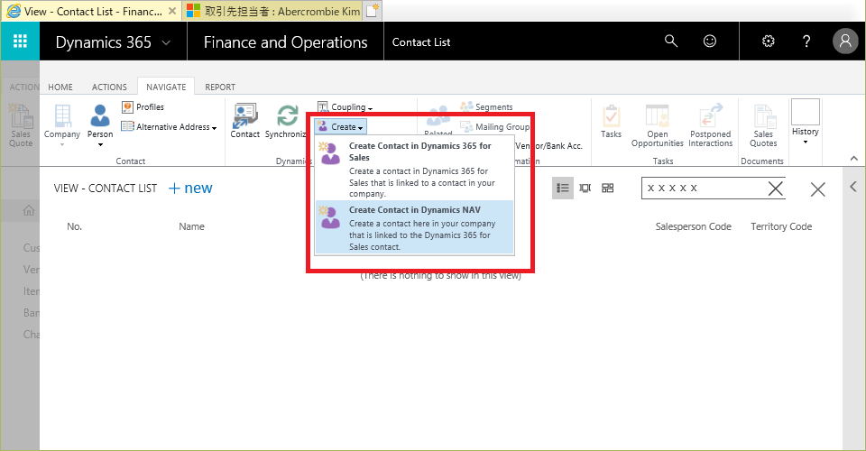
Task: Open Profiles in the ribbon
Action: pos(143,107)
